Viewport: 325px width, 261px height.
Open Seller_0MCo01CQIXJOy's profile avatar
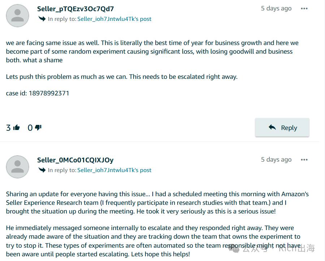tap(17, 167)
